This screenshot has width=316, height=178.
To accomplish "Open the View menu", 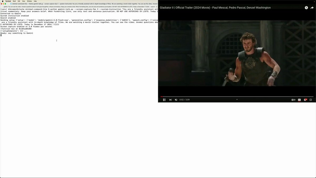I will [23, 1].
